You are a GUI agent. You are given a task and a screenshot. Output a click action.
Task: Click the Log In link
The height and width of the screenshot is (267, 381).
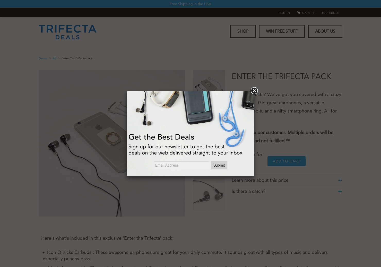[x=284, y=13]
